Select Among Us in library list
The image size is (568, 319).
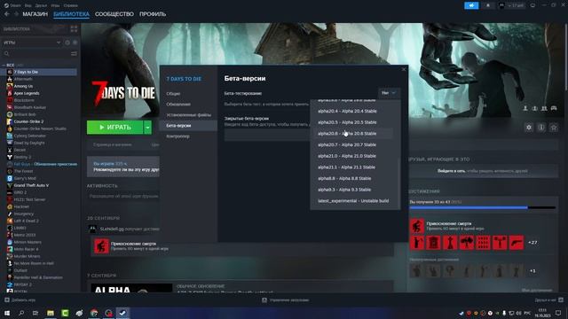pos(23,86)
